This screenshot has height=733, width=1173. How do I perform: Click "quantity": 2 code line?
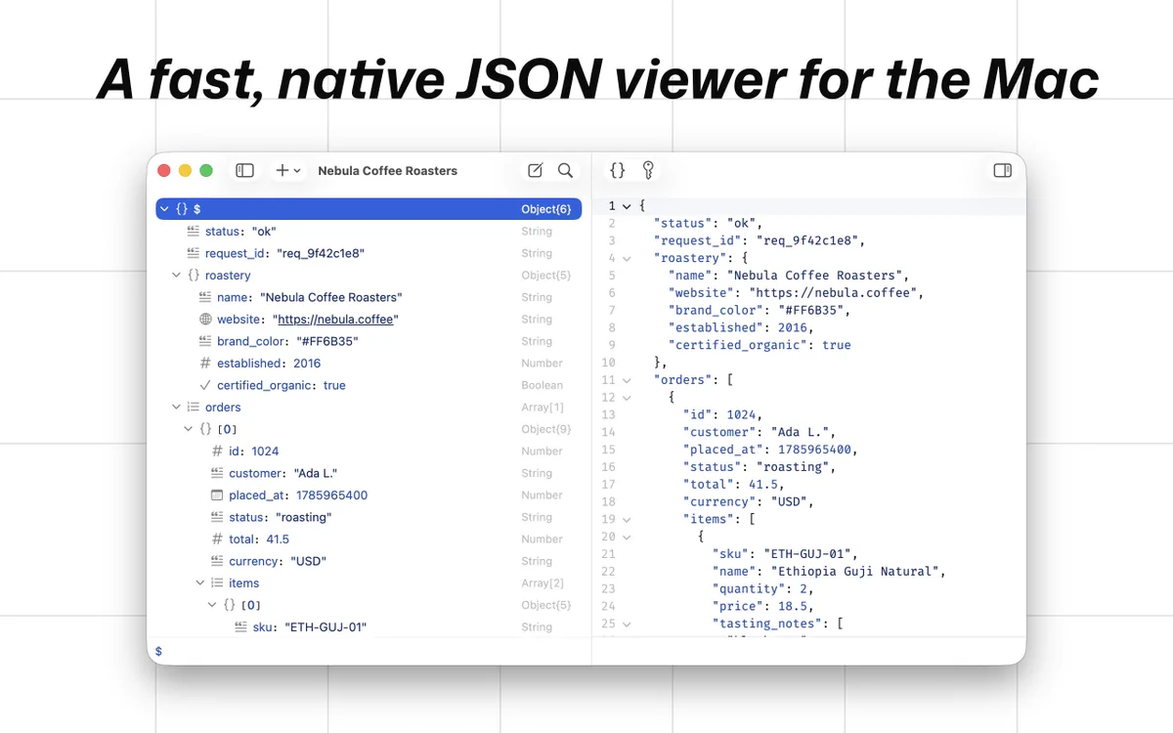[762, 589]
